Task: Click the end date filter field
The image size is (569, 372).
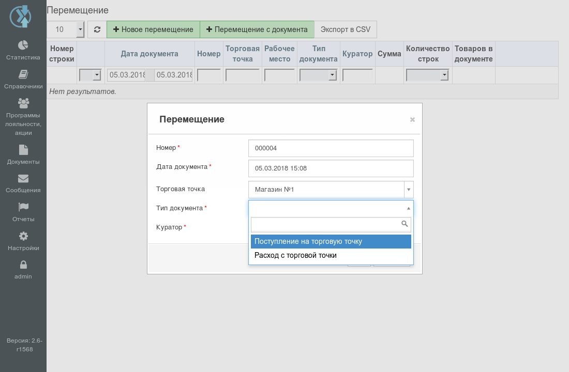Action: [173, 75]
